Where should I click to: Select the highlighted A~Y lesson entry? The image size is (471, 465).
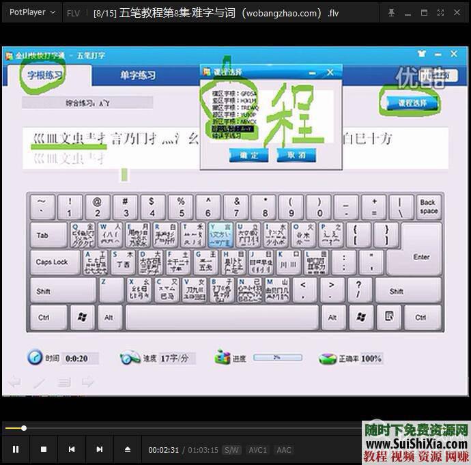pos(233,128)
